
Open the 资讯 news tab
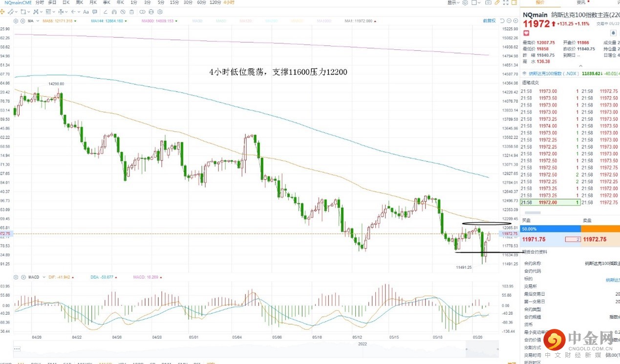(580, 2)
